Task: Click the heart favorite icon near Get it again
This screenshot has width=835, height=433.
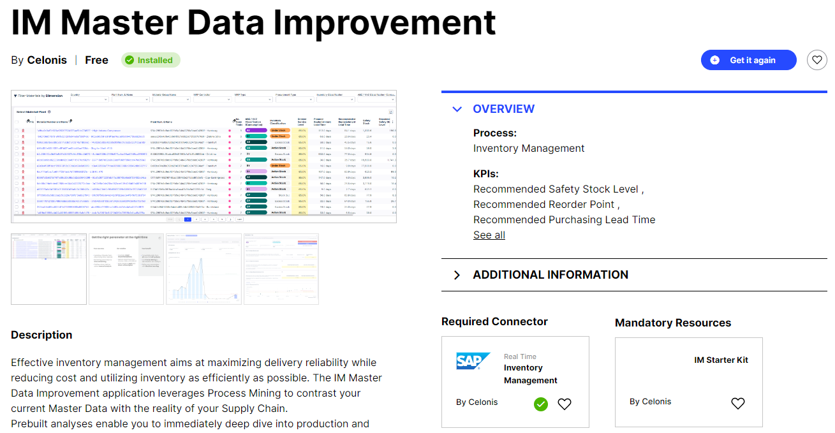Action: point(817,59)
